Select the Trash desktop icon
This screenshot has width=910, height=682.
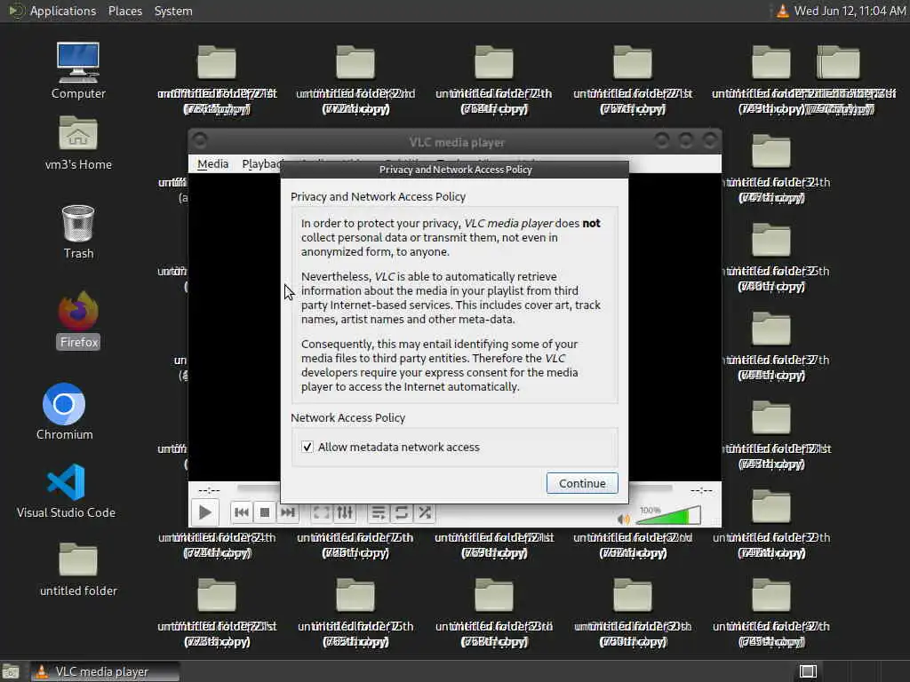(x=78, y=232)
